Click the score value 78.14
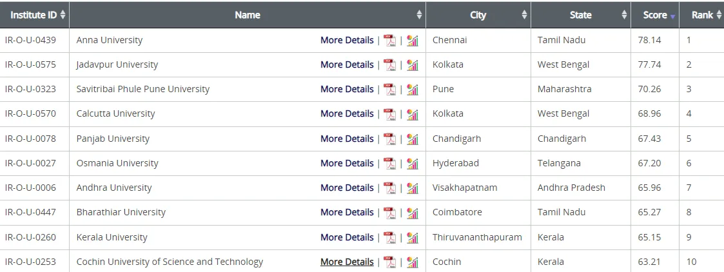This screenshot has width=724, height=272. tap(649, 40)
